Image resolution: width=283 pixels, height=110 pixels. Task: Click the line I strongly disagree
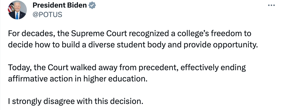(75, 102)
